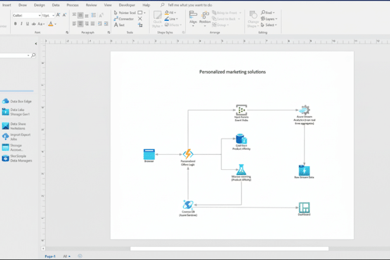Click the search magnifier in Shapes pane
Screen dimensions: 390x260
(34, 55)
